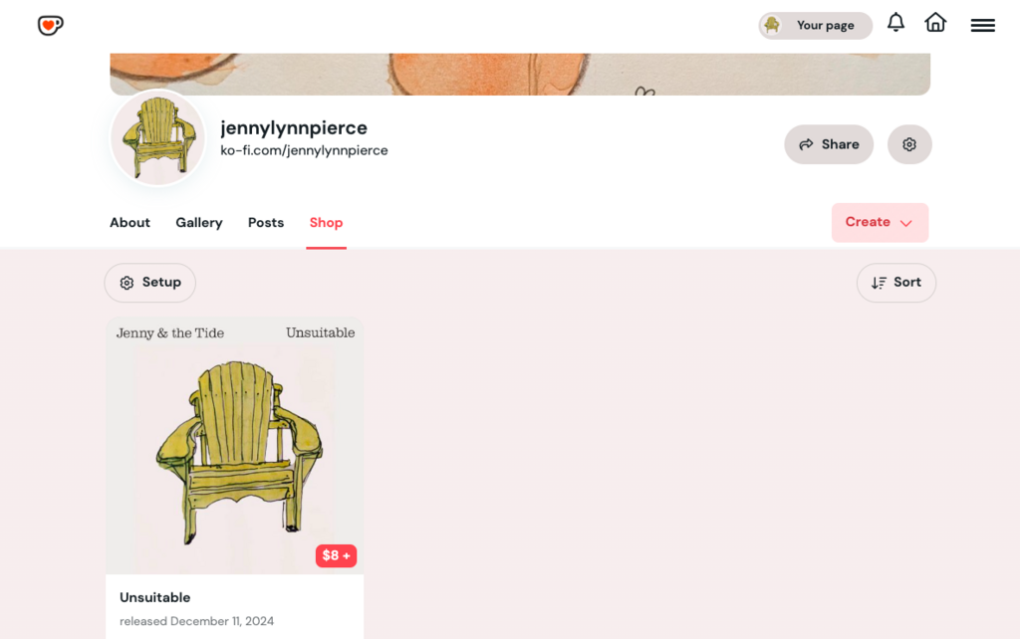Open the Unsuitable album cover thumbnail
The height and width of the screenshot is (639, 1020).
click(x=234, y=445)
